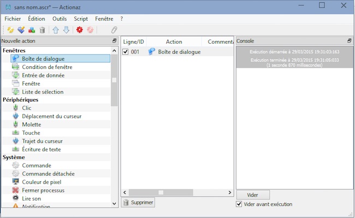Open the Fenêtre menu

point(104,19)
